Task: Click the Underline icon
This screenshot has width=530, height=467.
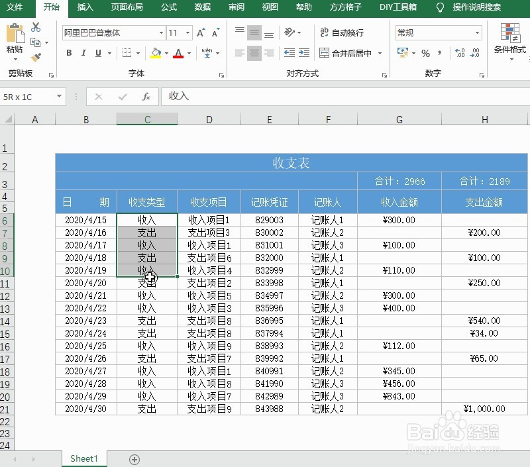Action: click(97, 54)
